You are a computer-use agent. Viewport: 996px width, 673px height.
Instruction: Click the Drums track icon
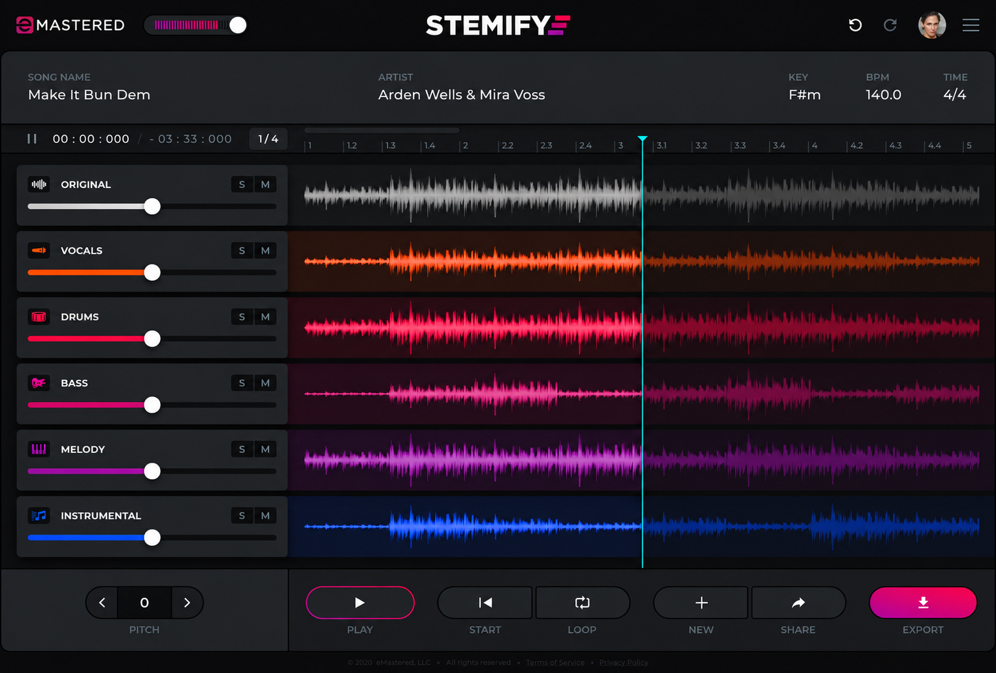[x=39, y=317]
